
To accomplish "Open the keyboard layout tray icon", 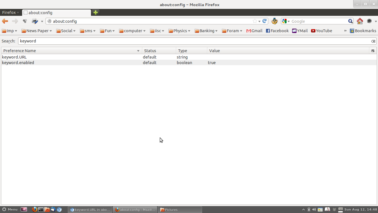I will coord(340,209).
